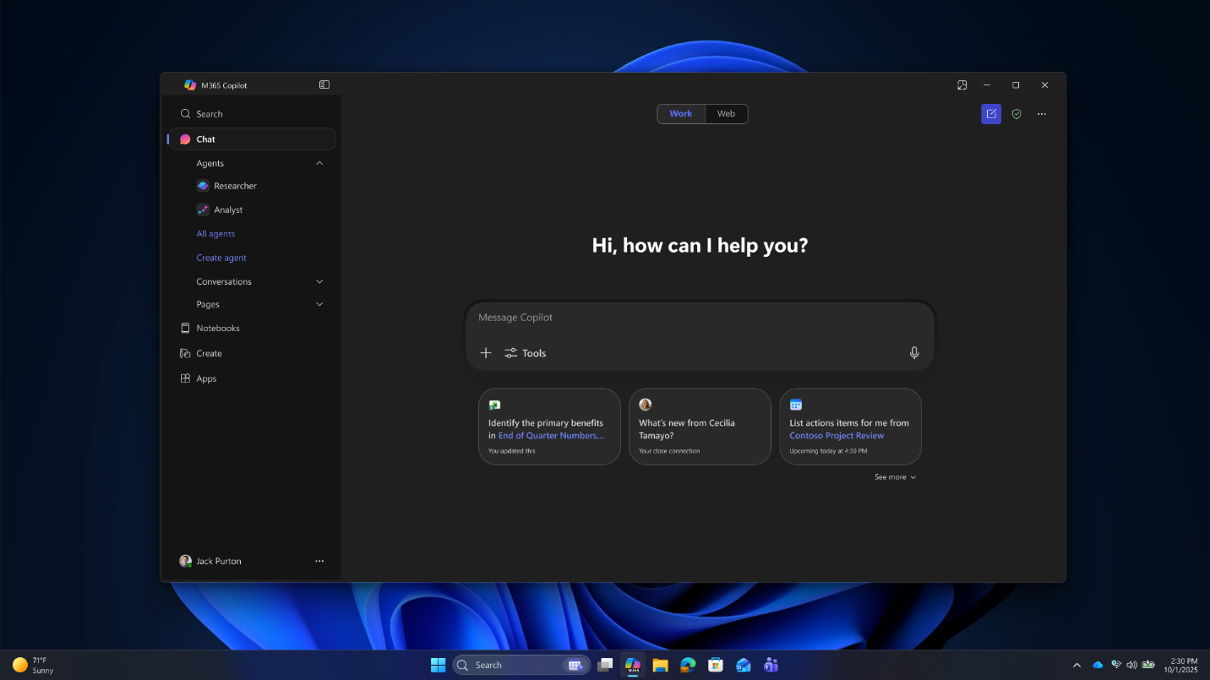
Task: Click the taskbar Search box
Action: pos(521,665)
